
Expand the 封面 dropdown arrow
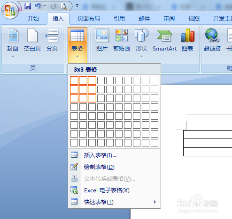coord(13,56)
